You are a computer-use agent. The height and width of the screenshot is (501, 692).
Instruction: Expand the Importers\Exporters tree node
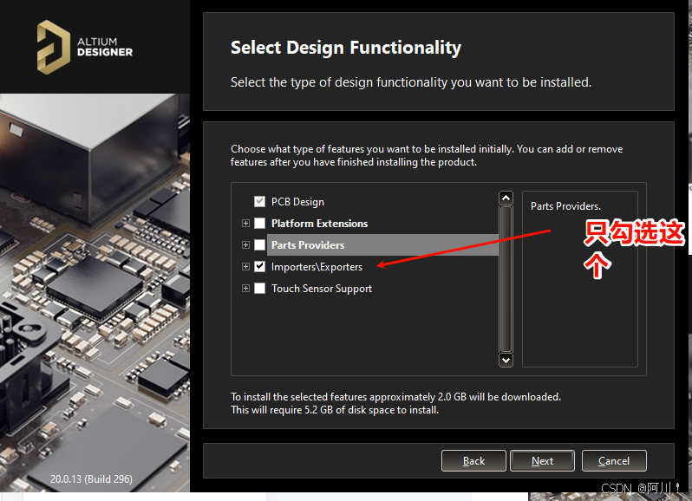tap(245, 266)
